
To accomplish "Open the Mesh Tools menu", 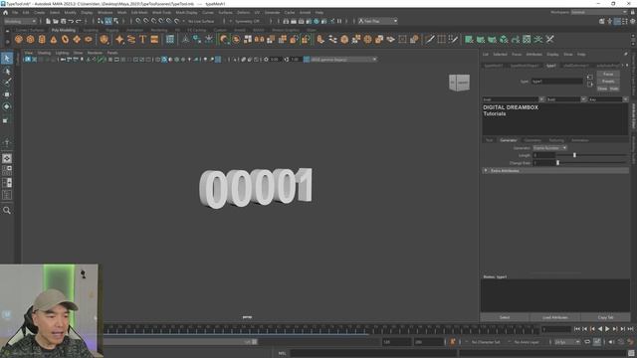I will [161, 13].
